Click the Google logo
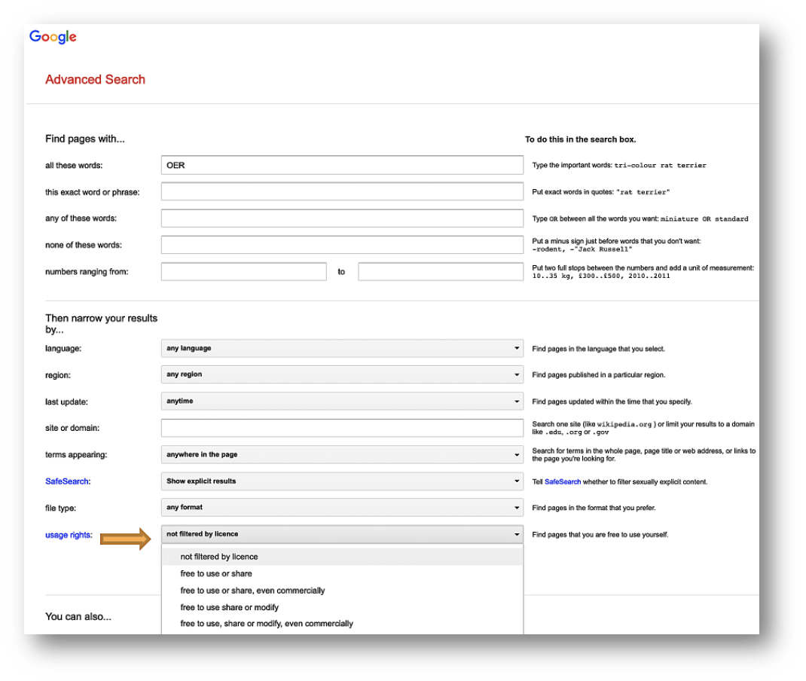This screenshot has width=806, height=681. coord(53,36)
